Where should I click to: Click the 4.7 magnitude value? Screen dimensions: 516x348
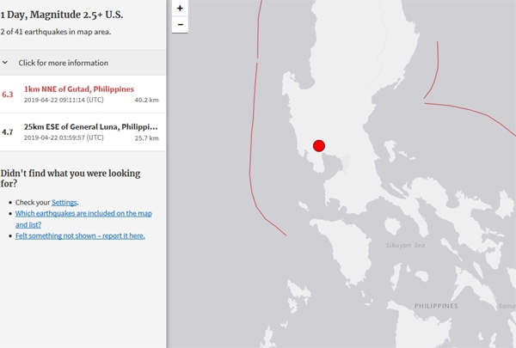tap(8, 131)
